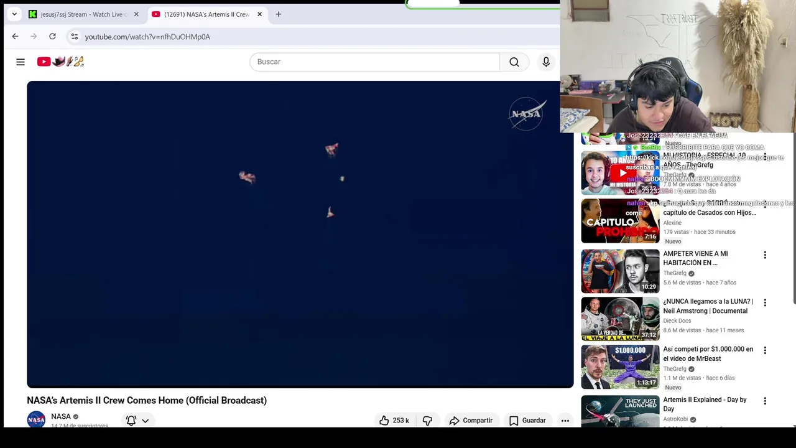This screenshot has width=796, height=448.
Task: Open the MI HISTORIA video thumbnail
Action: click(620, 173)
